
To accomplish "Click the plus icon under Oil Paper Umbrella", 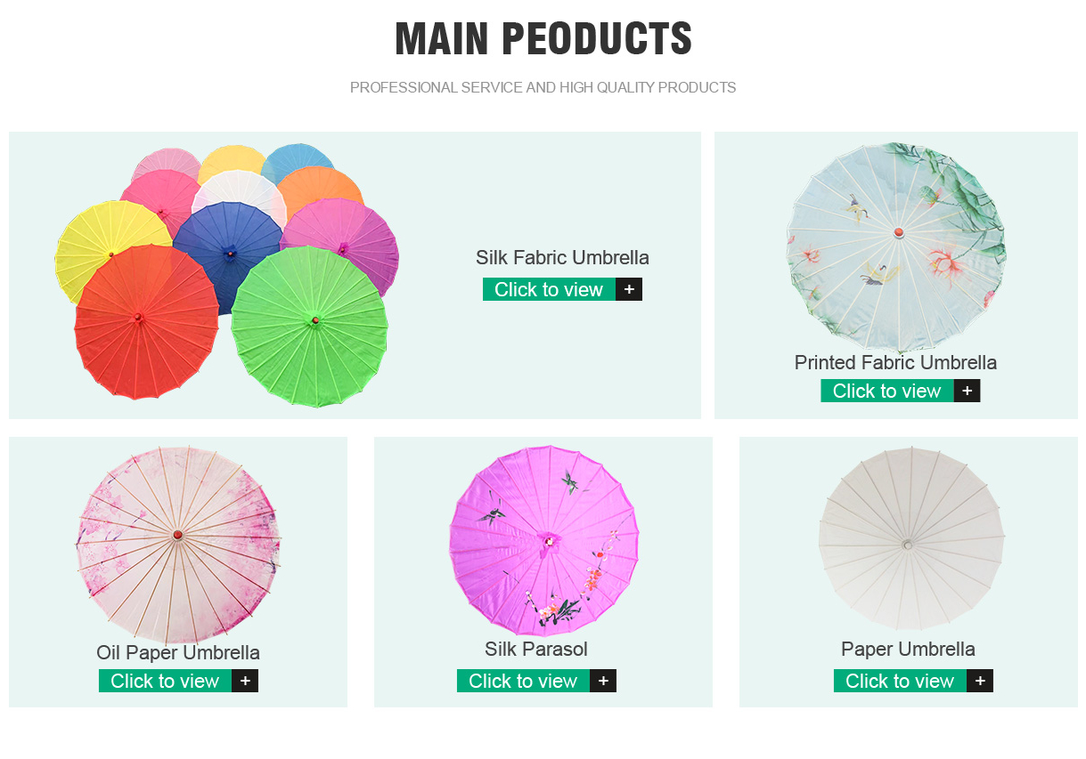I will point(245,681).
